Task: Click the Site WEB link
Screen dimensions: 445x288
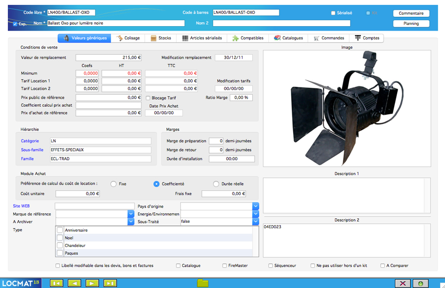Action: tap(21, 206)
